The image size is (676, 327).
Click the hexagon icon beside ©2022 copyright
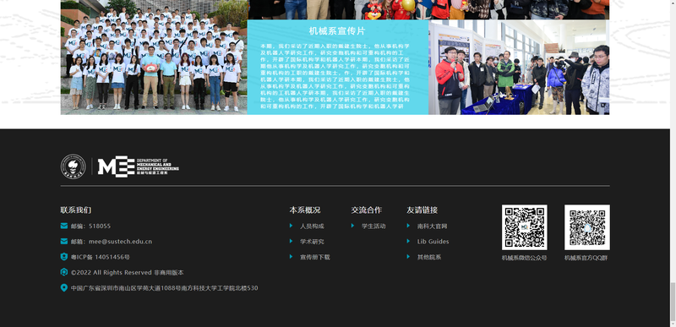(x=64, y=272)
